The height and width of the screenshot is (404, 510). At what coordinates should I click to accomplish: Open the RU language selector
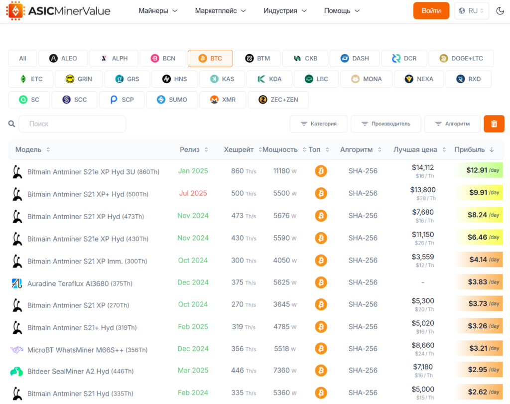pos(471,10)
